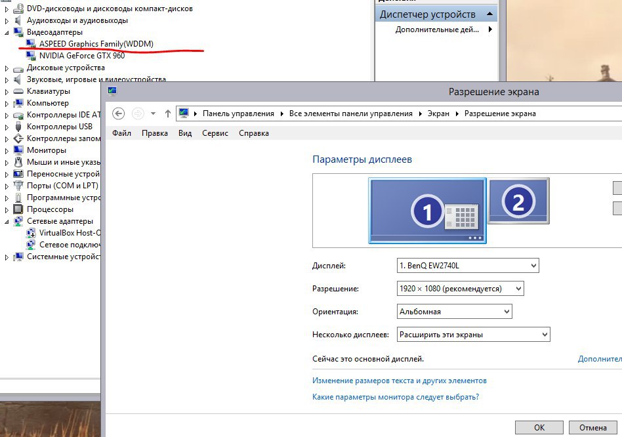
Task: Click the NVIDIA GeForce GTX 960 icon
Action: coord(31,56)
